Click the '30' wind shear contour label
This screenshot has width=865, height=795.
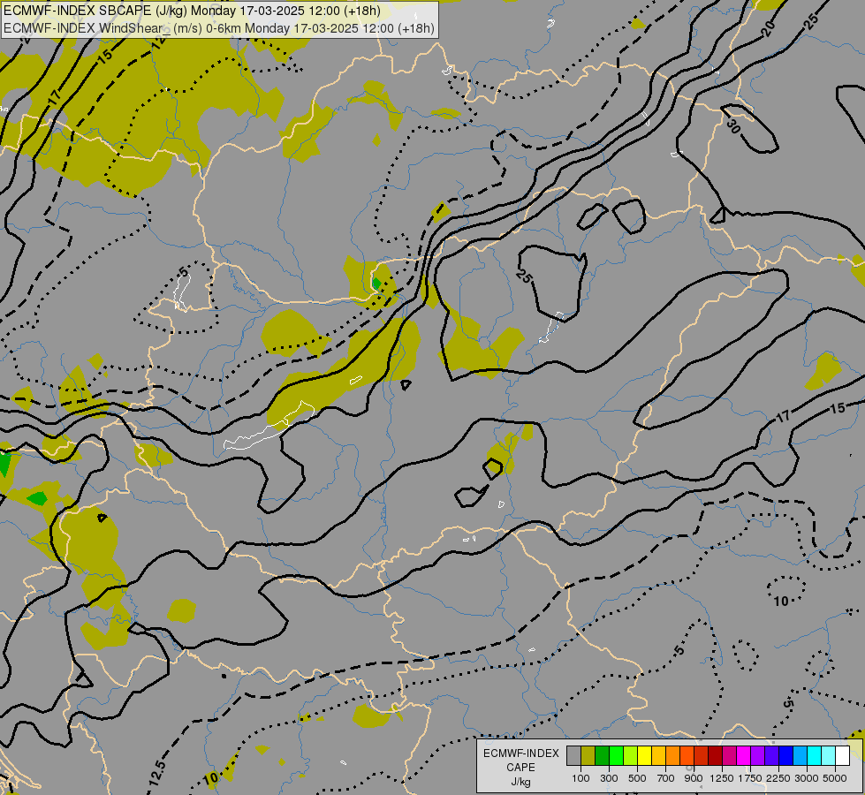click(x=732, y=126)
